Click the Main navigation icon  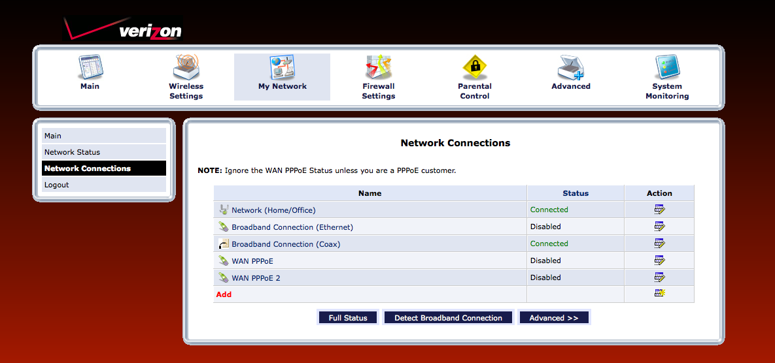click(90, 67)
